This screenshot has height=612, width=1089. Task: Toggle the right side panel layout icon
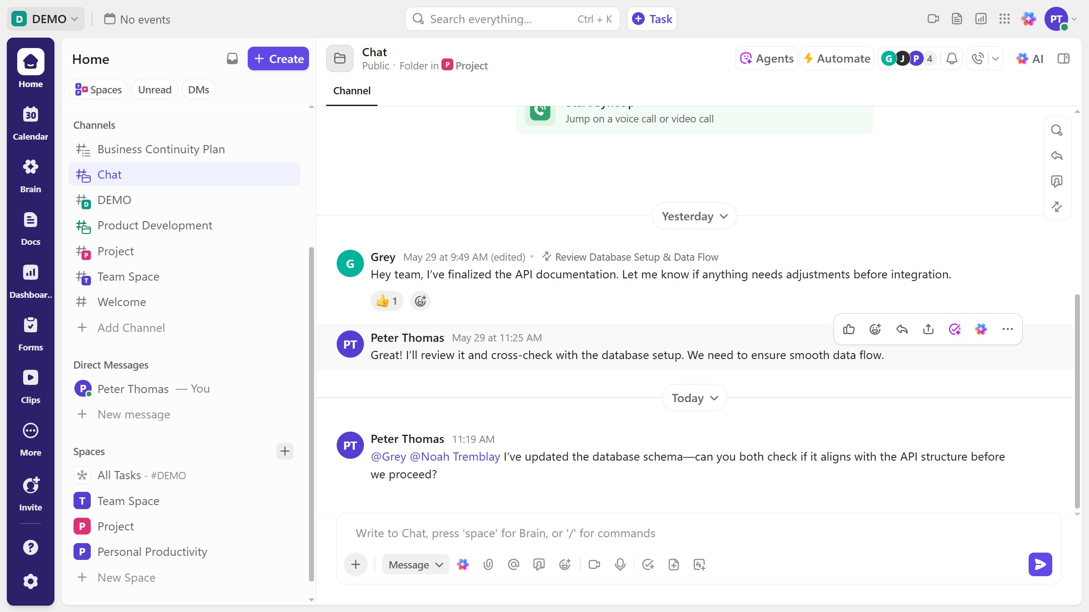[x=1063, y=58]
